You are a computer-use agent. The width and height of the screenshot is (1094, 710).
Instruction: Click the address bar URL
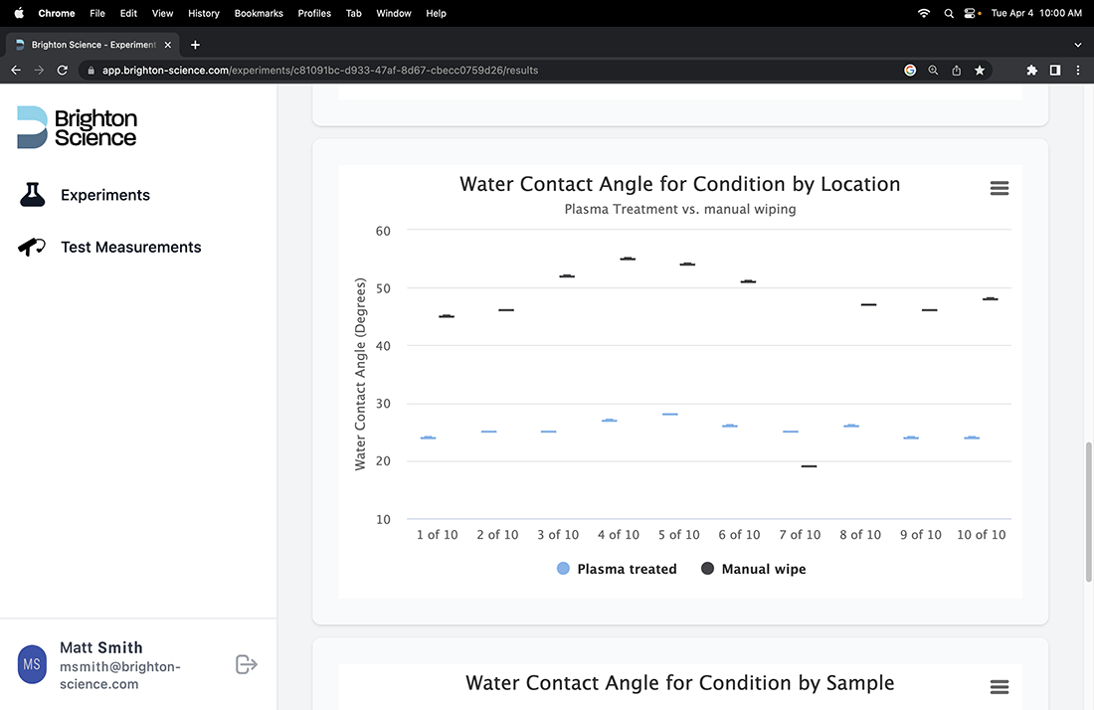click(x=320, y=71)
